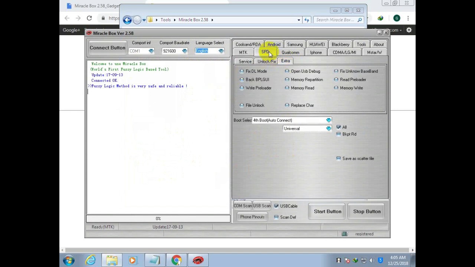Click the status bar list icon near registered
The width and height of the screenshot is (475, 267).
tap(344, 234)
